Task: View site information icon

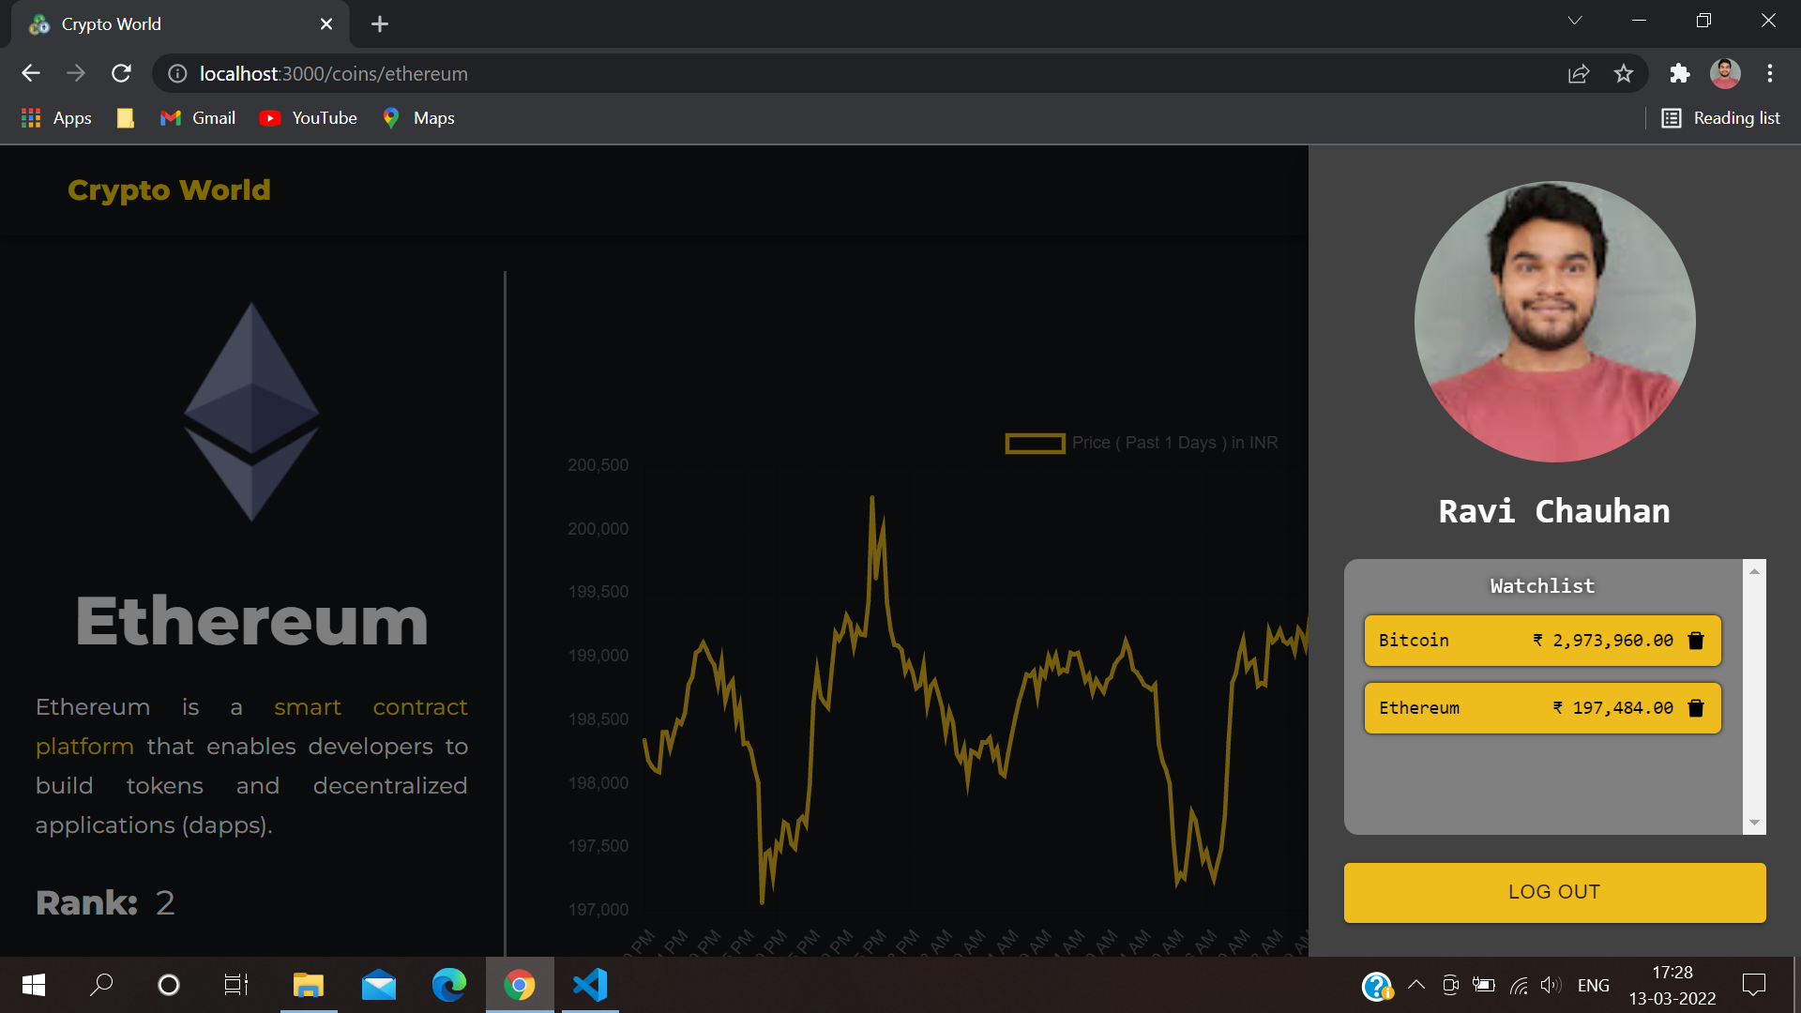Action: click(177, 73)
